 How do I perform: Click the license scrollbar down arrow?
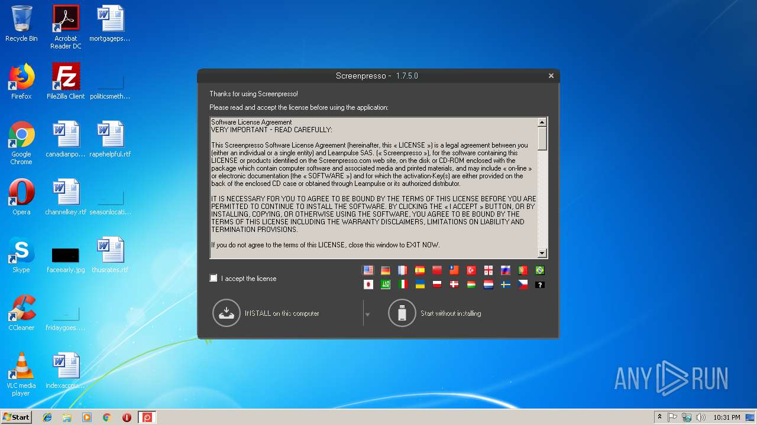(x=542, y=253)
